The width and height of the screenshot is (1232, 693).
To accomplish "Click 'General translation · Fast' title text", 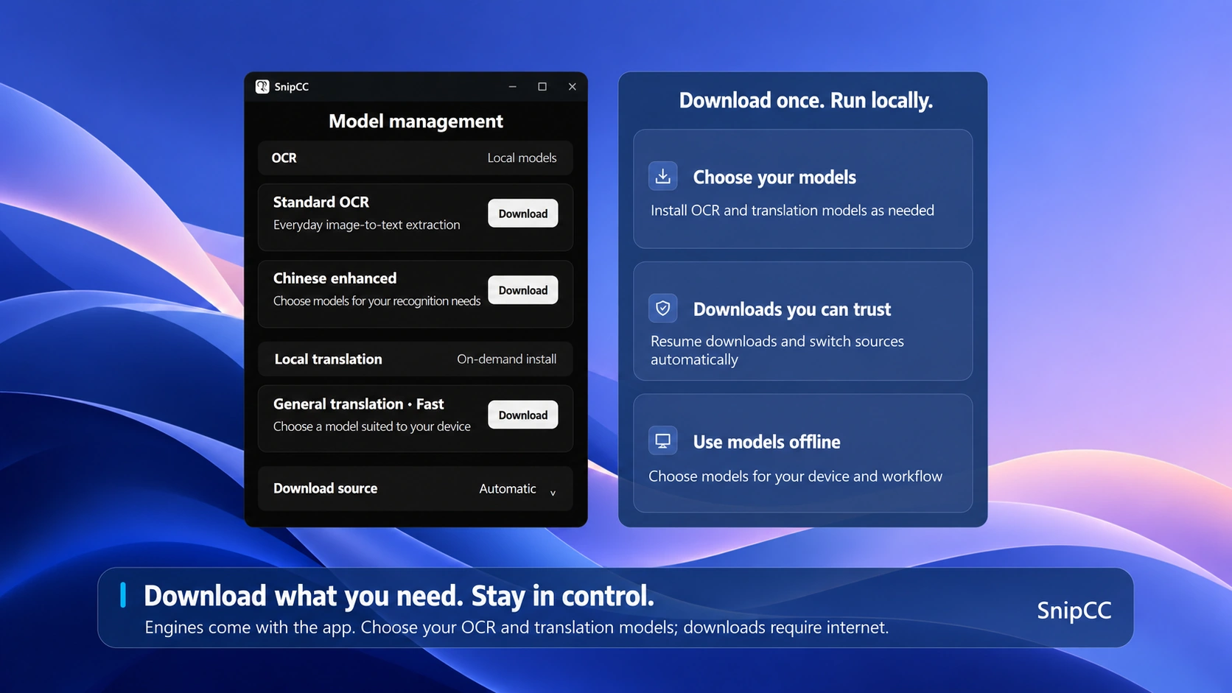I will pos(358,404).
